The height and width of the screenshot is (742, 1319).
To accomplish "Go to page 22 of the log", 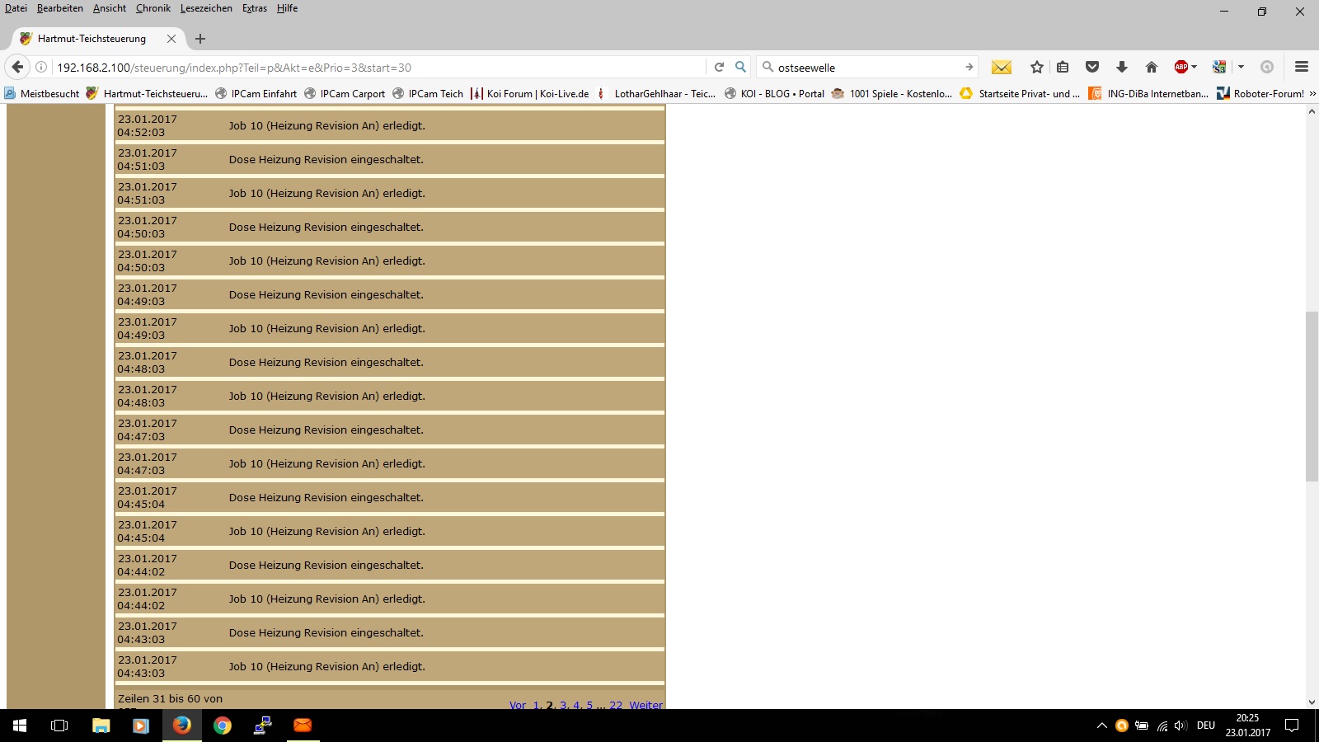I will pyautogui.click(x=616, y=705).
